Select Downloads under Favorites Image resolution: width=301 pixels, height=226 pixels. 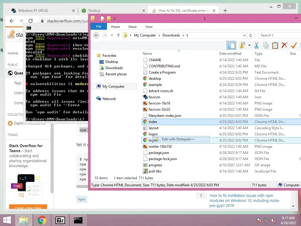(114, 68)
